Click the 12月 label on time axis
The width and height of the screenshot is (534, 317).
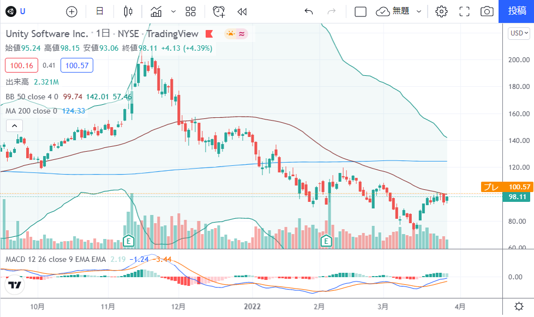click(x=178, y=307)
